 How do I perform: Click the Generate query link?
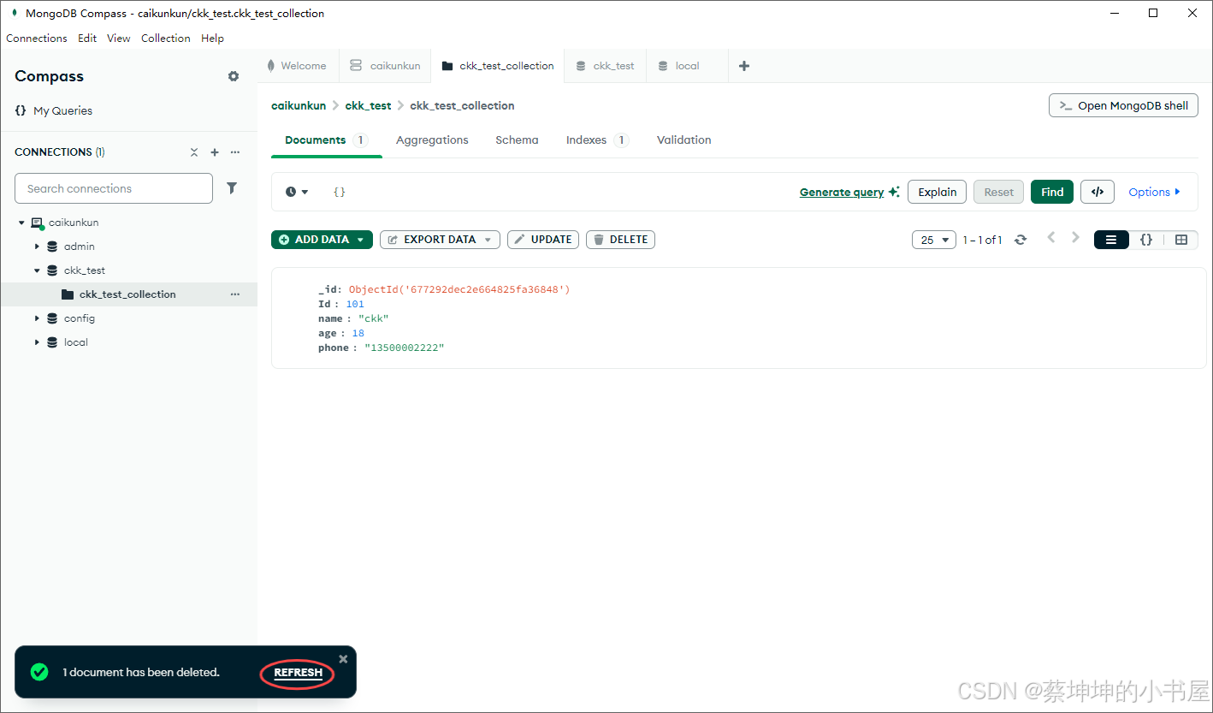pos(843,192)
